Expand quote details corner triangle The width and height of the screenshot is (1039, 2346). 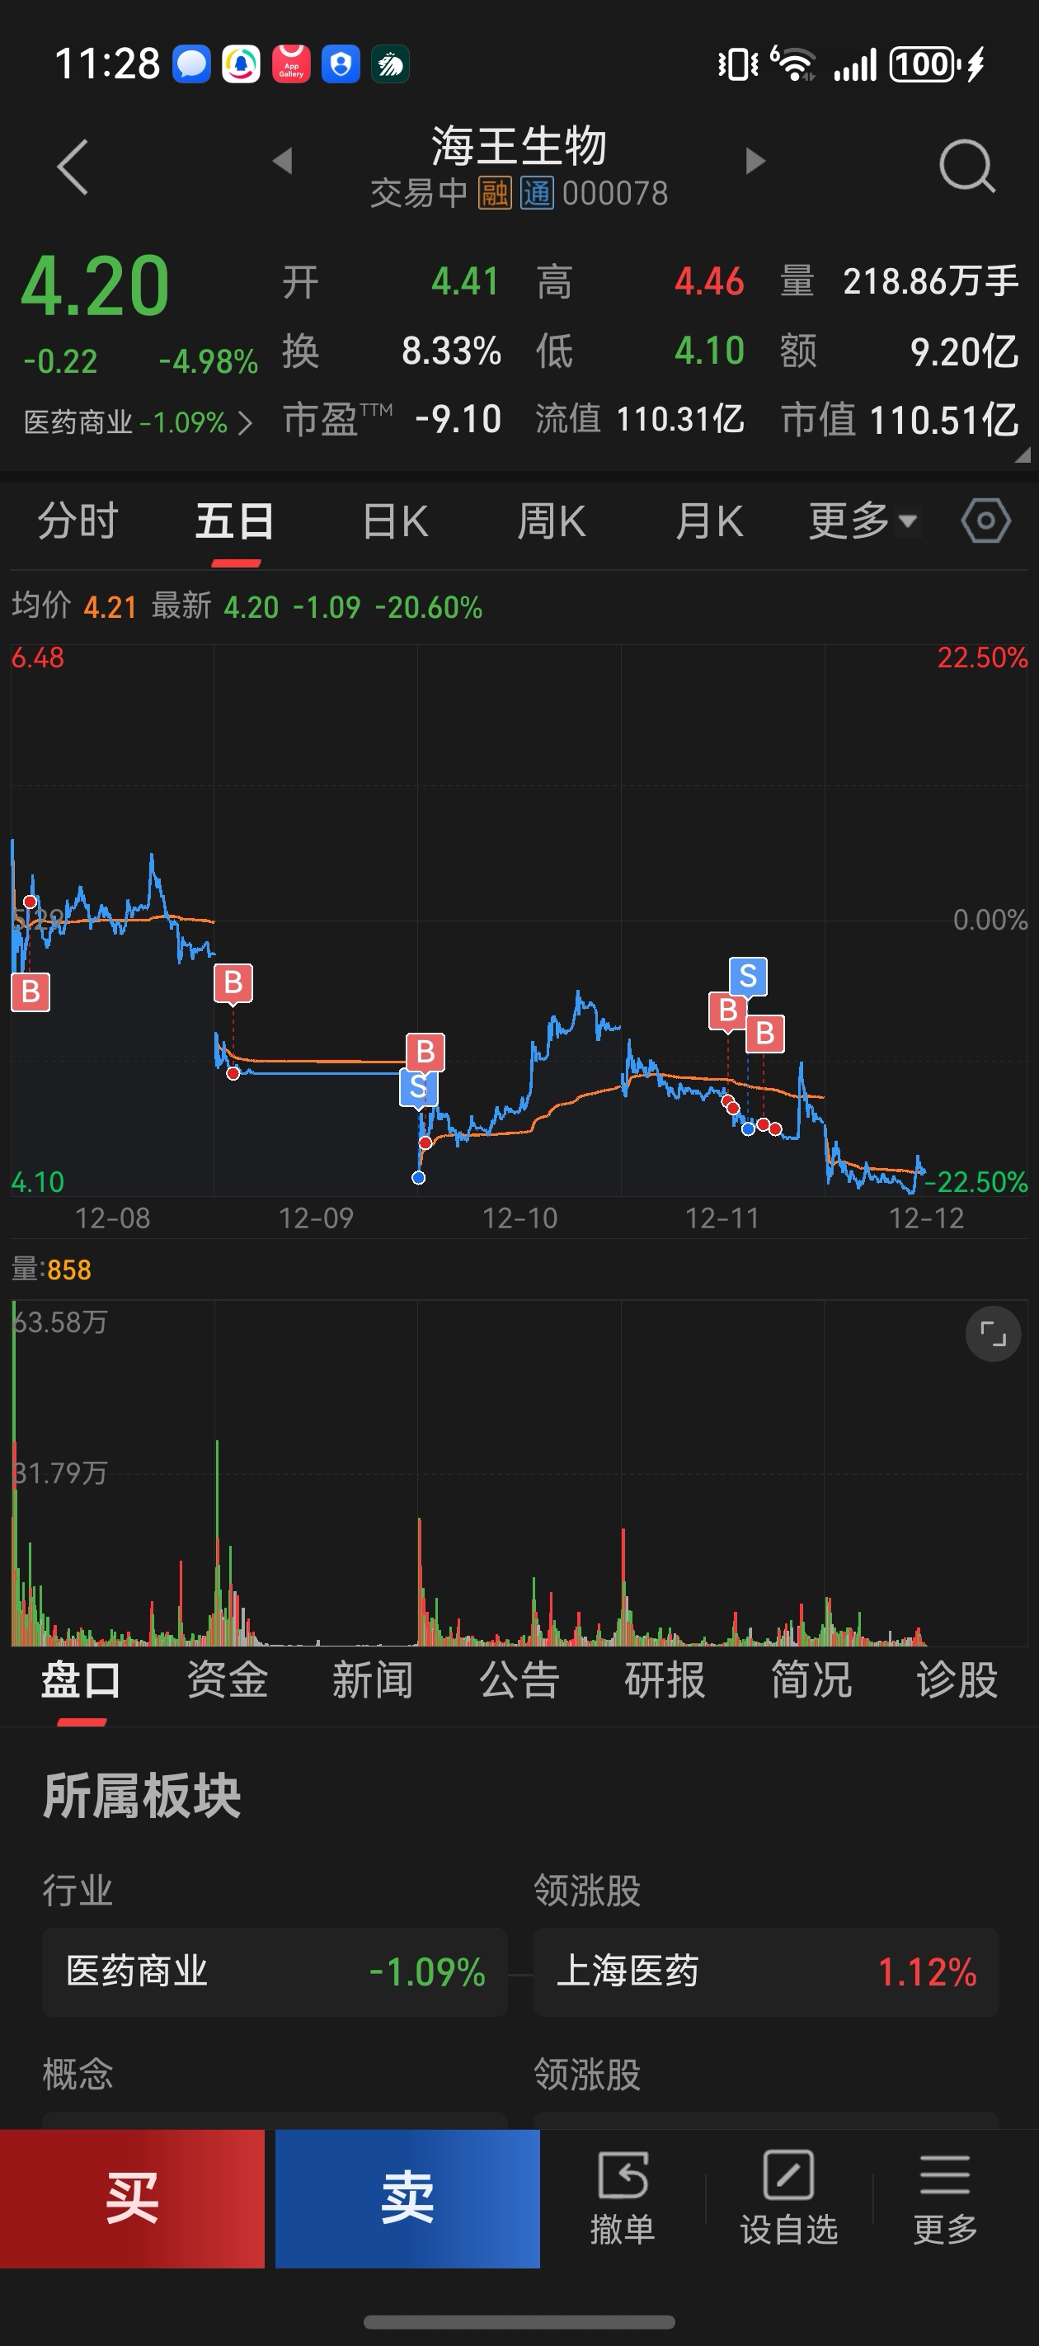pyautogui.click(x=1023, y=455)
